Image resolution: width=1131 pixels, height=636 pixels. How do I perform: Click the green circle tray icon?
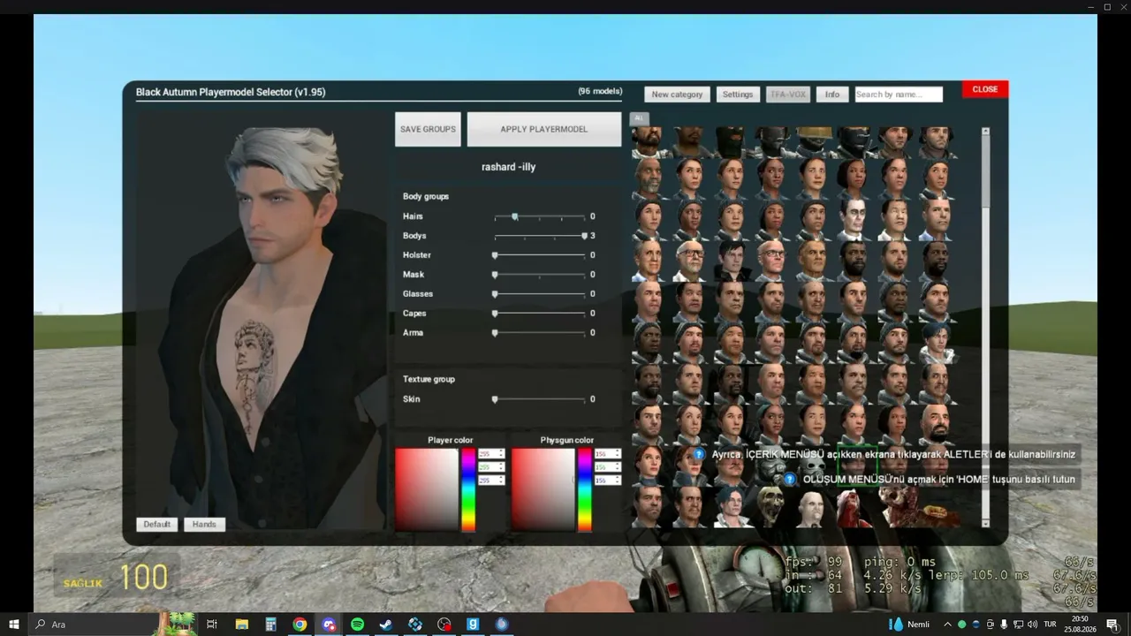pos(962,625)
